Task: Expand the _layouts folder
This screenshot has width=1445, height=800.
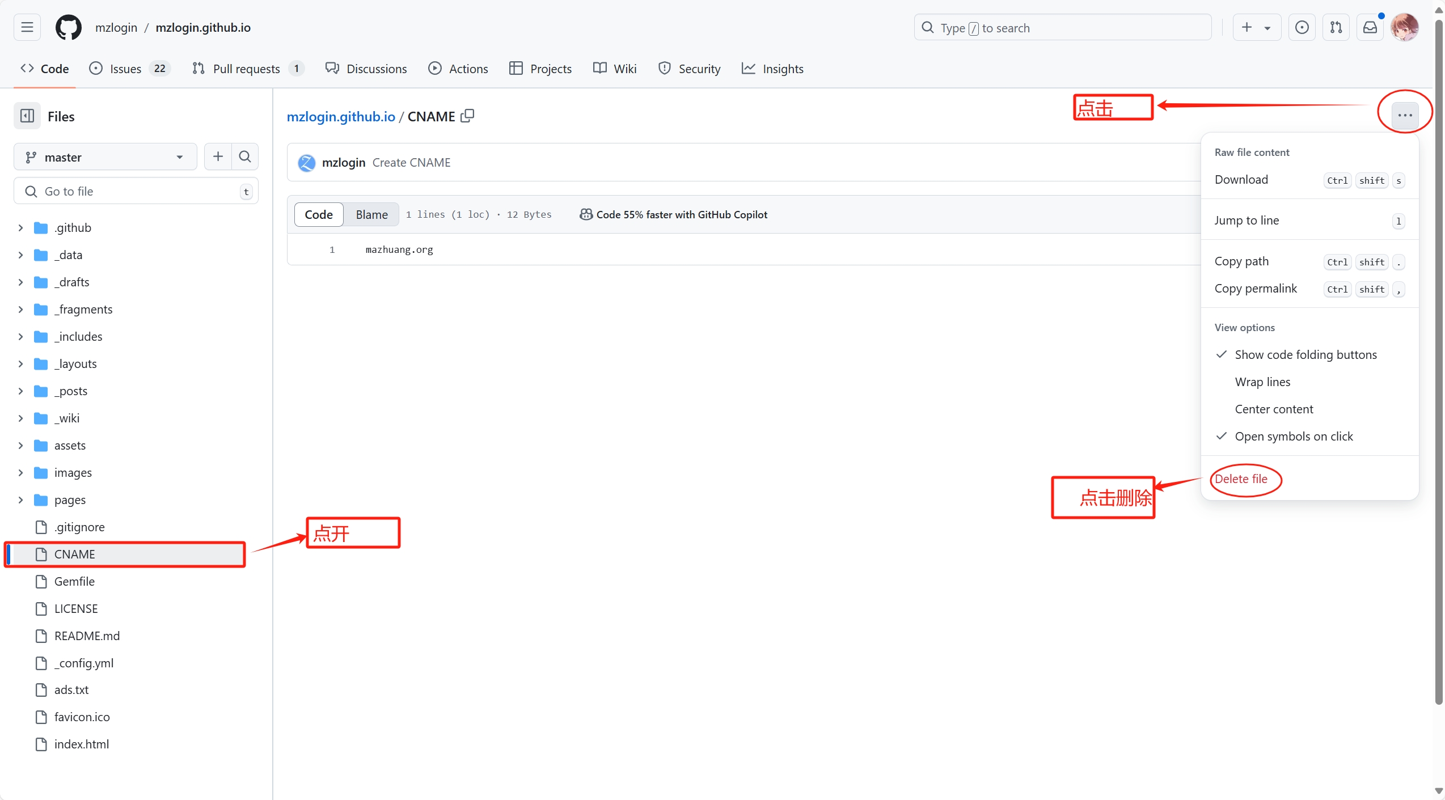Action: pyautogui.click(x=20, y=363)
